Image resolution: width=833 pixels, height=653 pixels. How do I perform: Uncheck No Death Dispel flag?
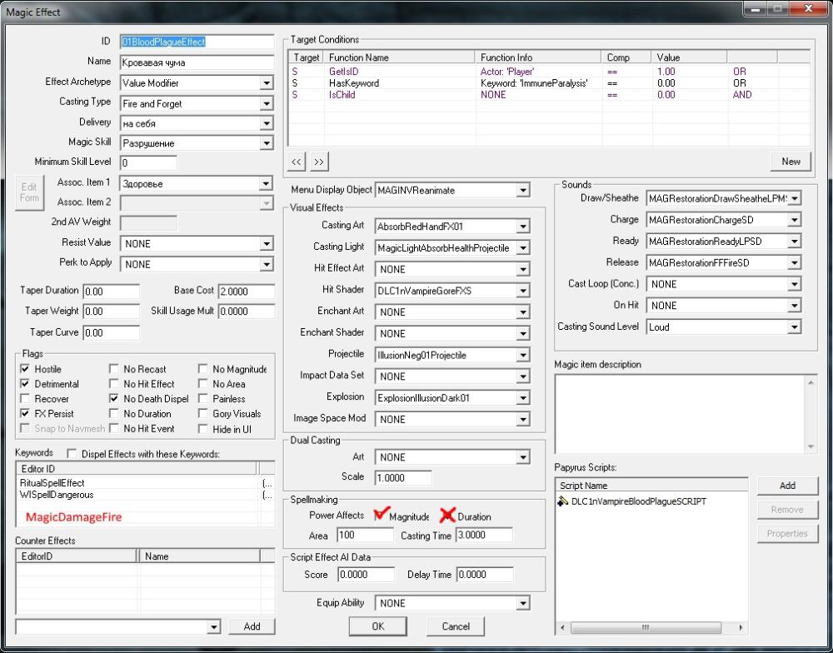click(x=113, y=398)
